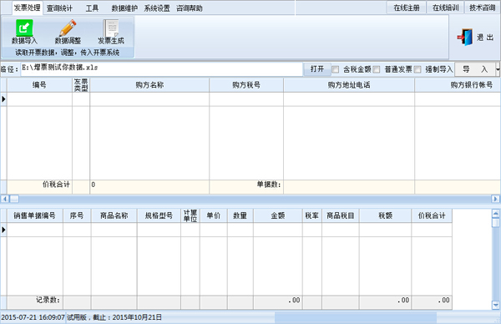Enable the 含税金额 checkbox
This screenshot has height=324, width=501.
335,69
